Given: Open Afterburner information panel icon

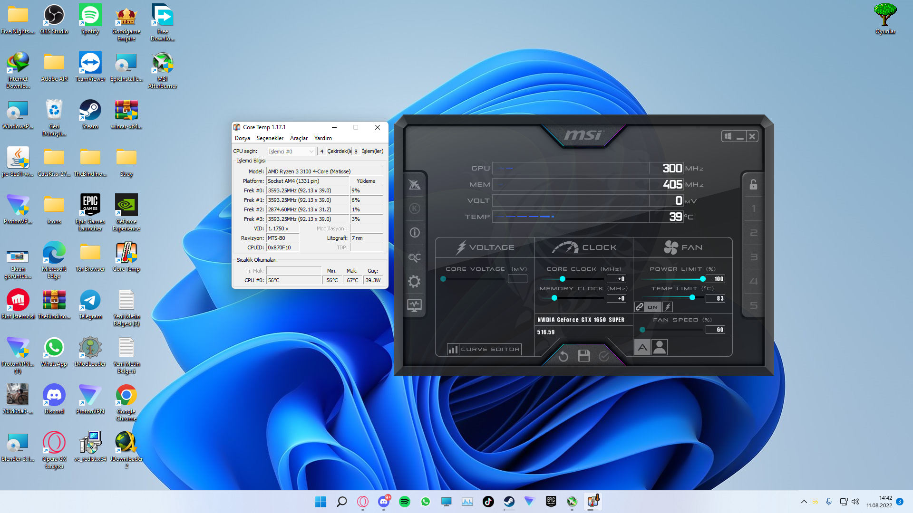Looking at the screenshot, I should (x=415, y=232).
